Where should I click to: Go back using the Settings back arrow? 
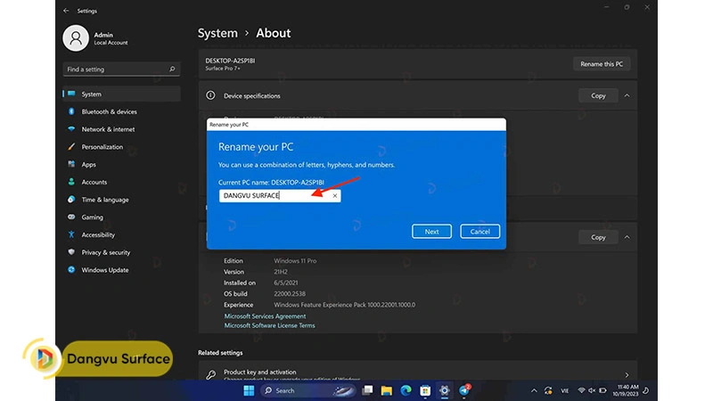click(66, 11)
